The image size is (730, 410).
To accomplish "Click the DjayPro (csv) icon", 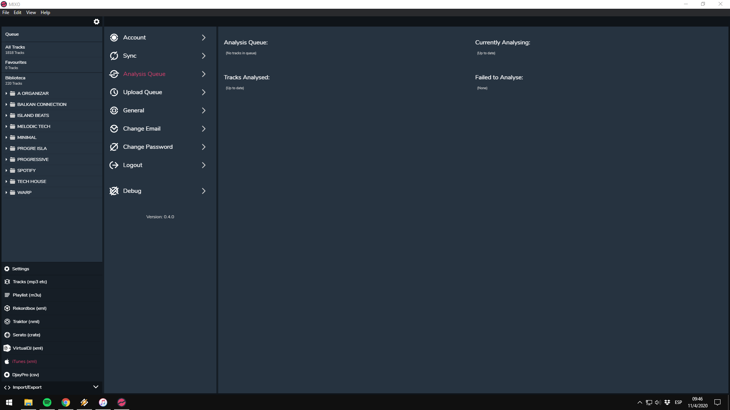I will pyautogui.click(x=7, y=375).
